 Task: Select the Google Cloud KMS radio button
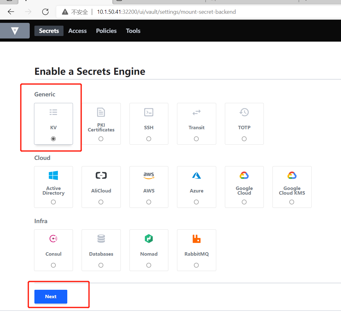pyautogui.click(x=292, y=202)
